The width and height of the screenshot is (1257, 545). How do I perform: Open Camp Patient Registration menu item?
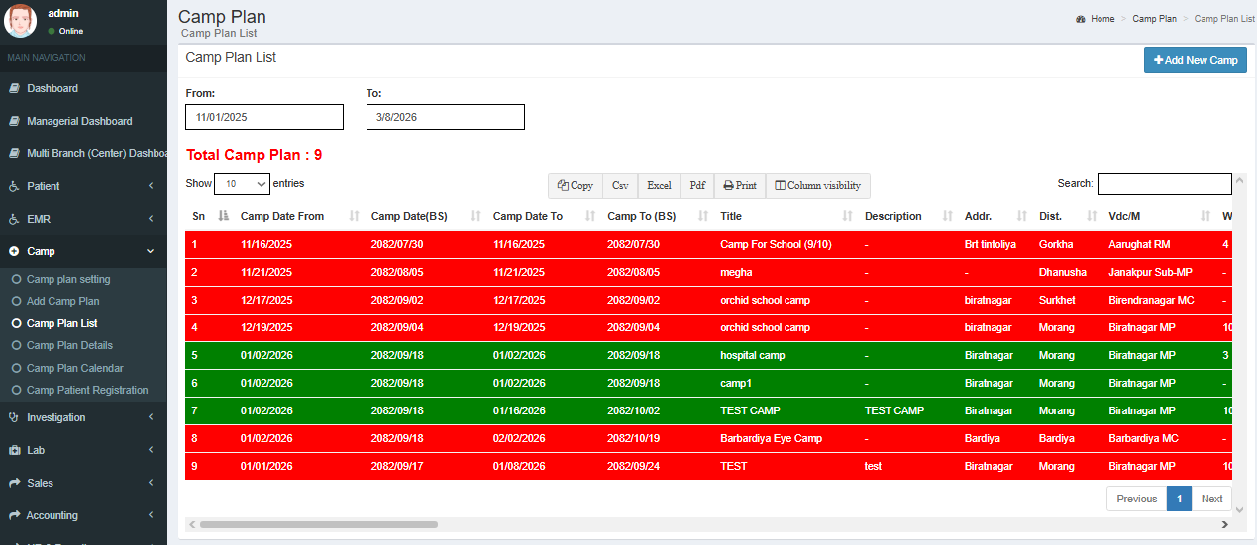[x=87, y=390]
